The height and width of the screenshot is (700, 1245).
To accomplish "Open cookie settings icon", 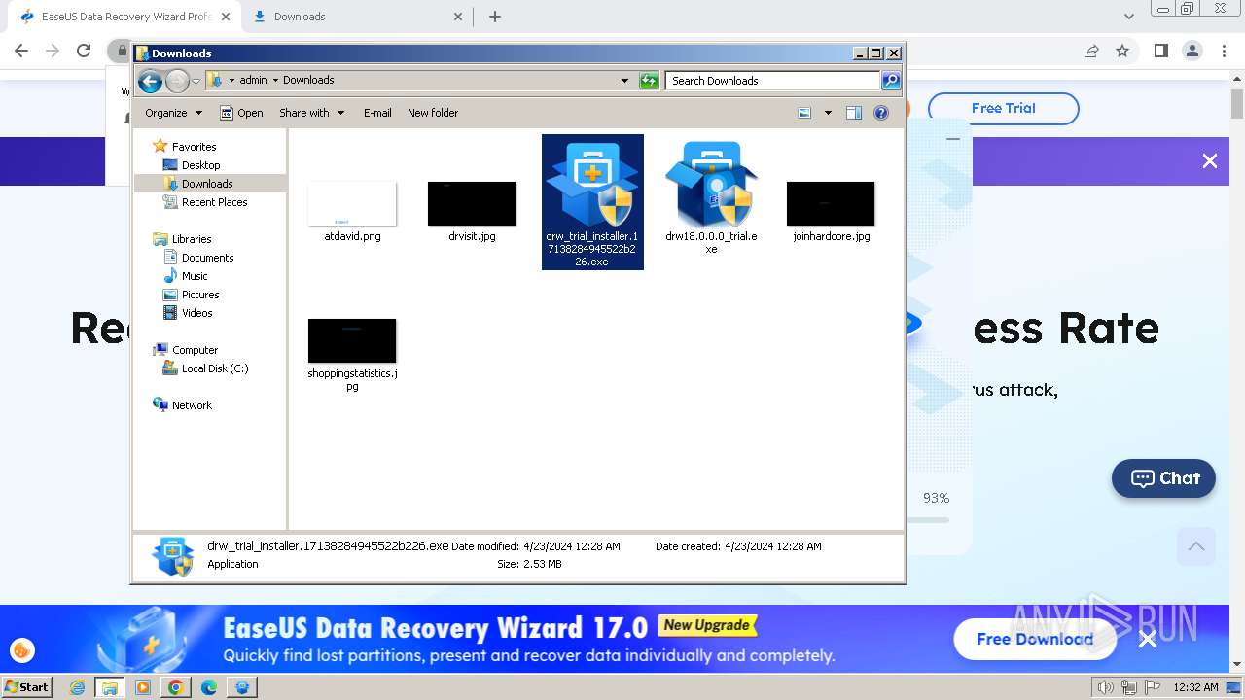I will (x=21, y=650).
